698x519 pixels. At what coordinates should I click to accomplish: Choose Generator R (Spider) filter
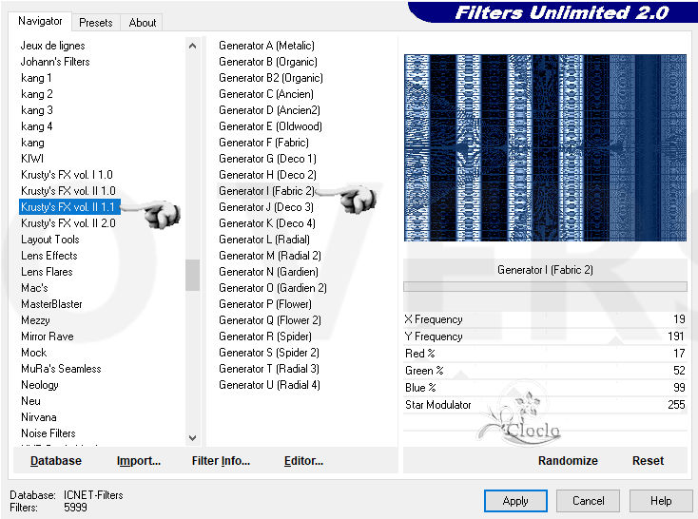(265, 336)
